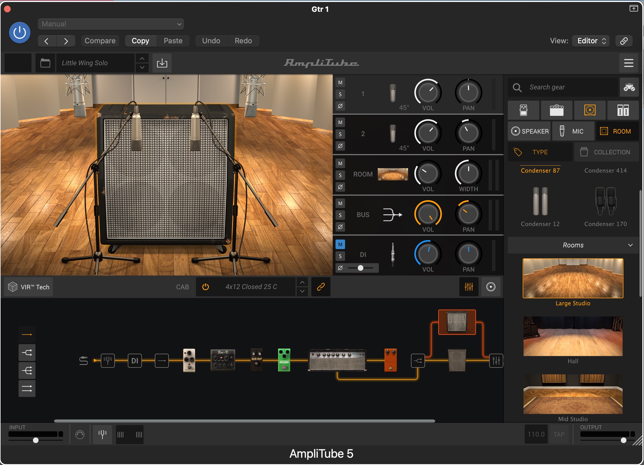Image resolution: width=644 pixels, height=465 pixels.
Task: Select the parallel chains routing icon
Action: [x=27, y=389]
